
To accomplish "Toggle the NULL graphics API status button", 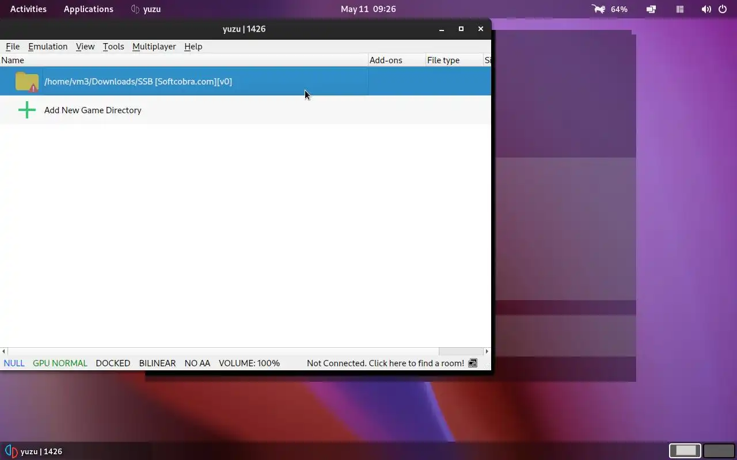I will tap(14, 363).
